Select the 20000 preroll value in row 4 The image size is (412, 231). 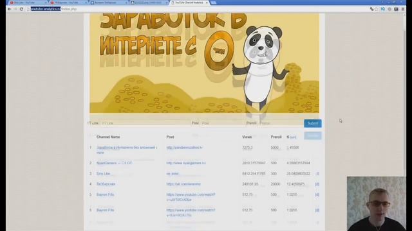coord(276,184)
